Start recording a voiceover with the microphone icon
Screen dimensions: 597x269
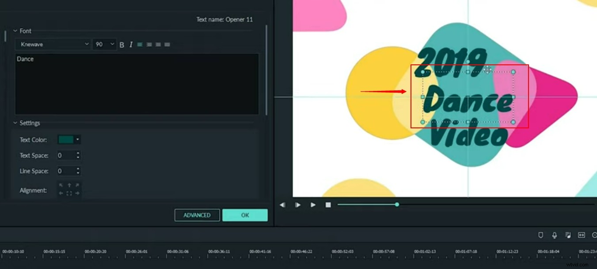(554, 235)
